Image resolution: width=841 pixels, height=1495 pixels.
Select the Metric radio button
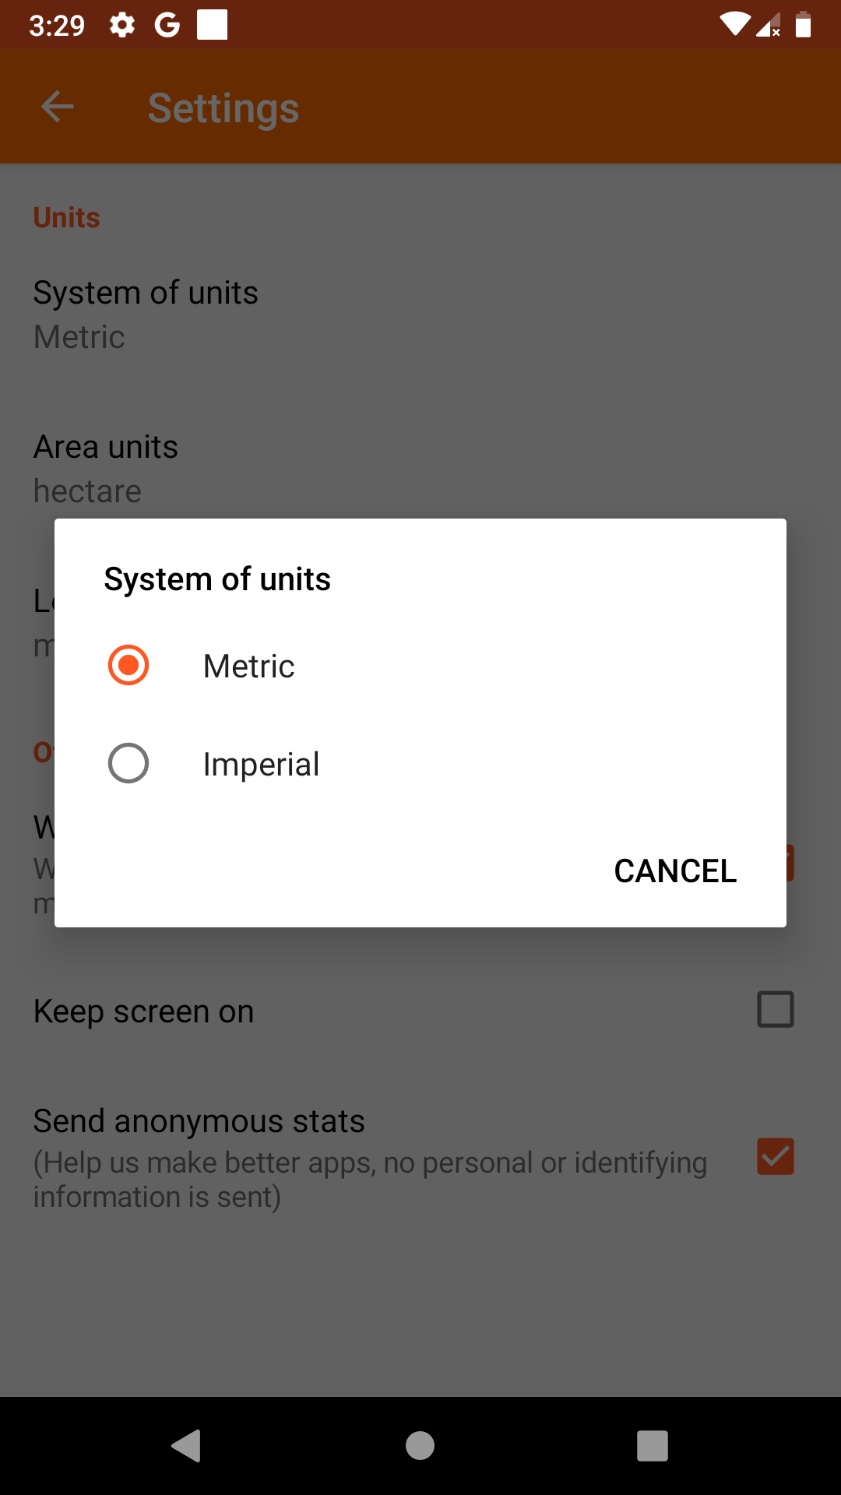click(x=128, y=665)
